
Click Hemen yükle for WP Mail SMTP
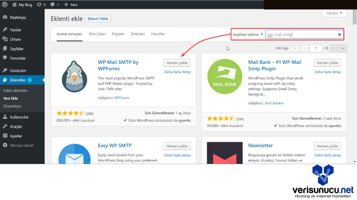[x=177, y=63]
